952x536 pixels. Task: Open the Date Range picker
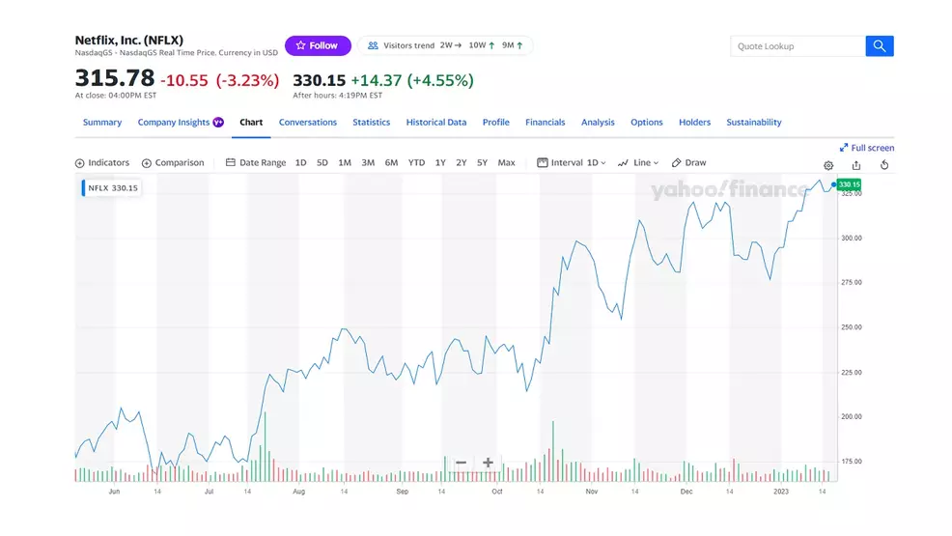point(256,163)
